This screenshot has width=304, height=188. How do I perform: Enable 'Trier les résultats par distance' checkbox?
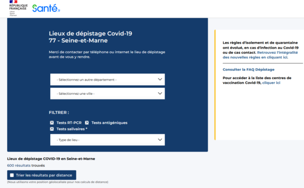coord(12,175)
